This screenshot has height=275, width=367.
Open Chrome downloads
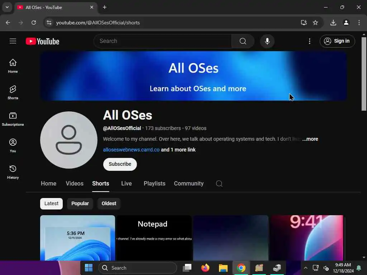(333, 23)
